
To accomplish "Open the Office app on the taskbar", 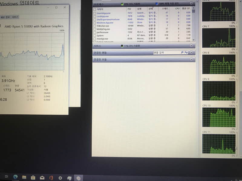I will (x=51, y=178).
